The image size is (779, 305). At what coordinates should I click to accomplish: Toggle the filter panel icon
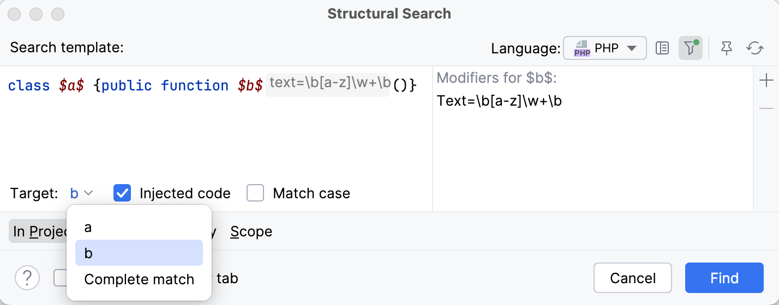pos(690,48)
